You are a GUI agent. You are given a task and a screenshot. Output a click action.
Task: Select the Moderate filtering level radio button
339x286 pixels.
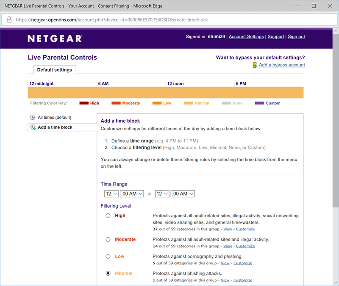(108, 239)
